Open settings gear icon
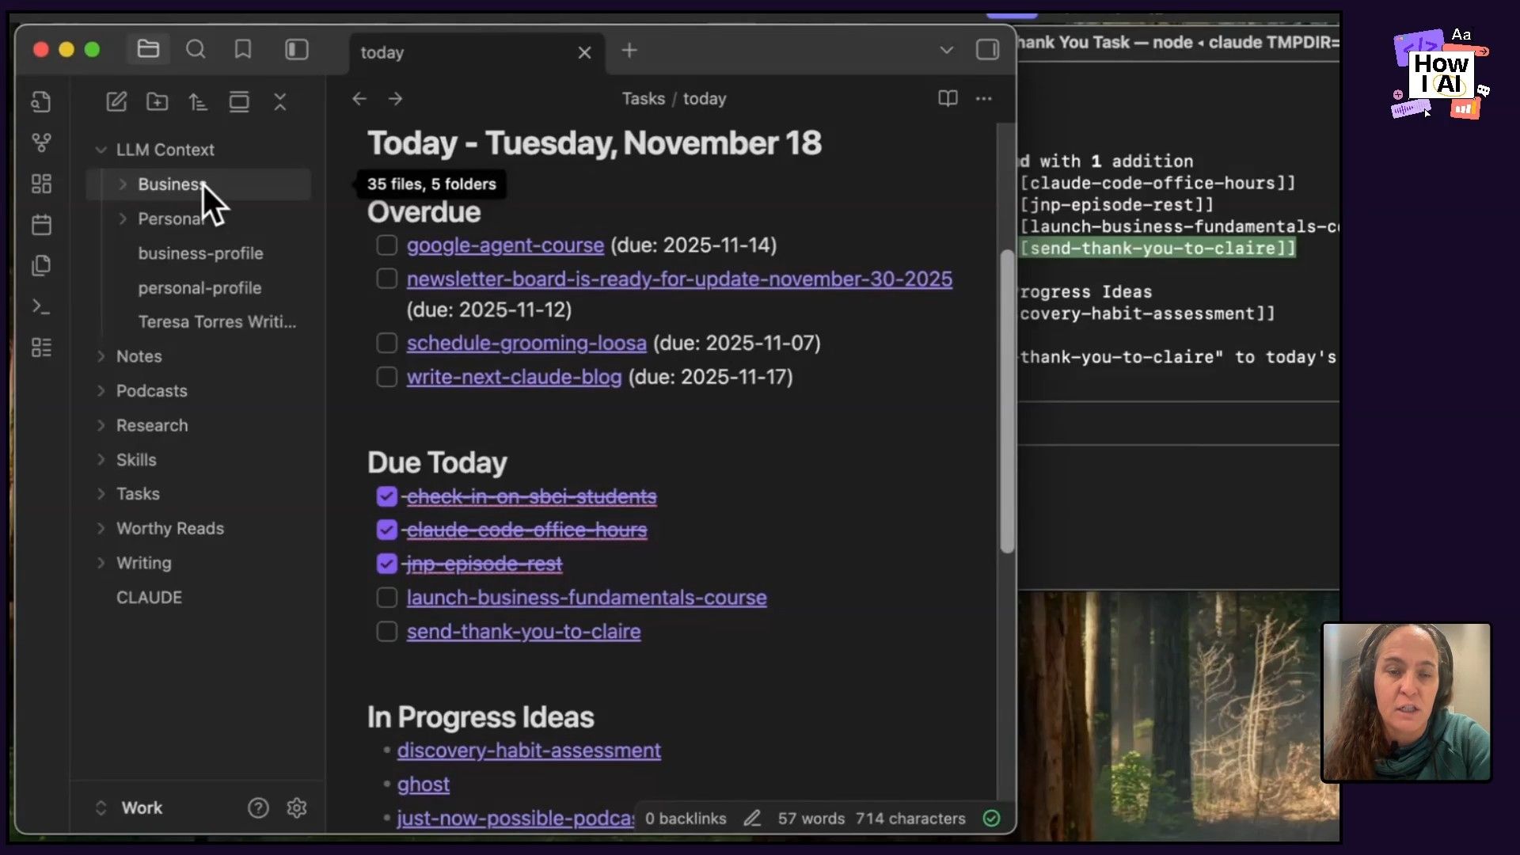Image resolution: width=1520 pixels, height=855 pixels. tap(297, 807)
